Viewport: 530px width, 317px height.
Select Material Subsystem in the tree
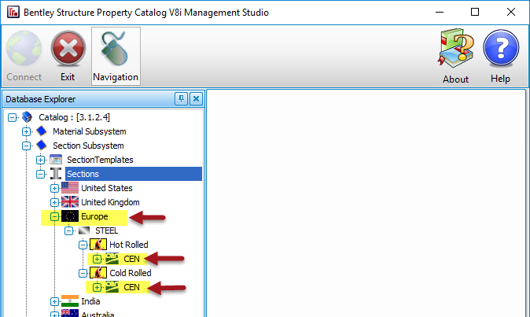(89, 131)
